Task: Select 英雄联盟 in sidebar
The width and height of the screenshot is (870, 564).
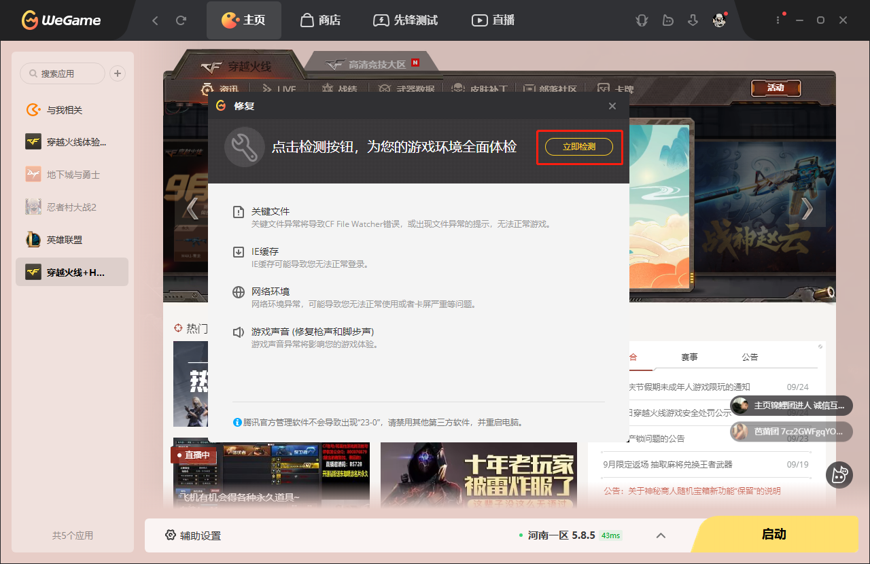Action: (72, 240)
